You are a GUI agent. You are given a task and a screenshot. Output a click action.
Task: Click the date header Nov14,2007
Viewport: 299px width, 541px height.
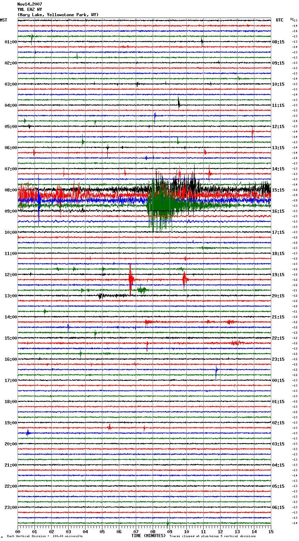pos(30,4)
